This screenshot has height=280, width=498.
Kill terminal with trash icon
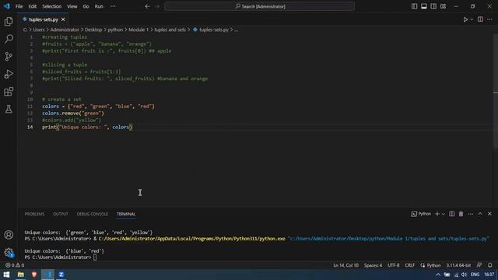[461, 214]
